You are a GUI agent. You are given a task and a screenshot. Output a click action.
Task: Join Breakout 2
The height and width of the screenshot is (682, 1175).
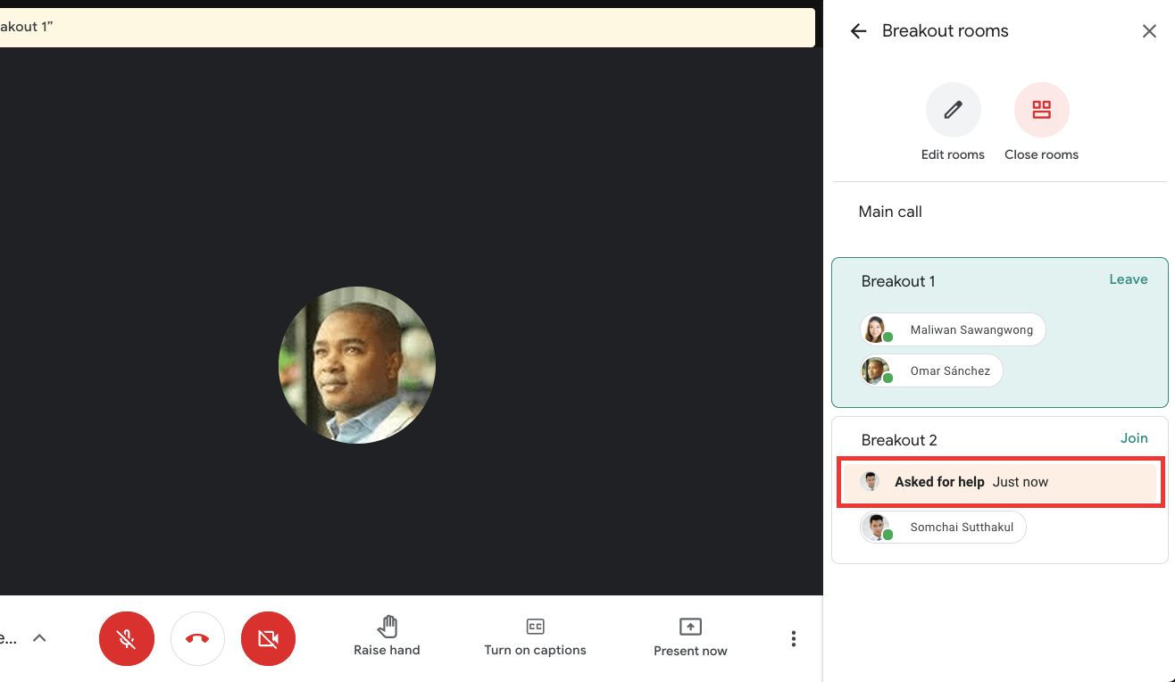1133,437
